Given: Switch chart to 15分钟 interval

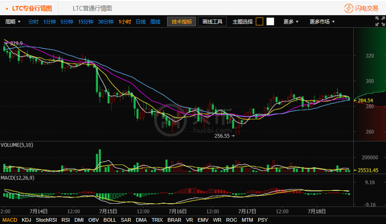Looking at the screenshot, I should [86, 22].
